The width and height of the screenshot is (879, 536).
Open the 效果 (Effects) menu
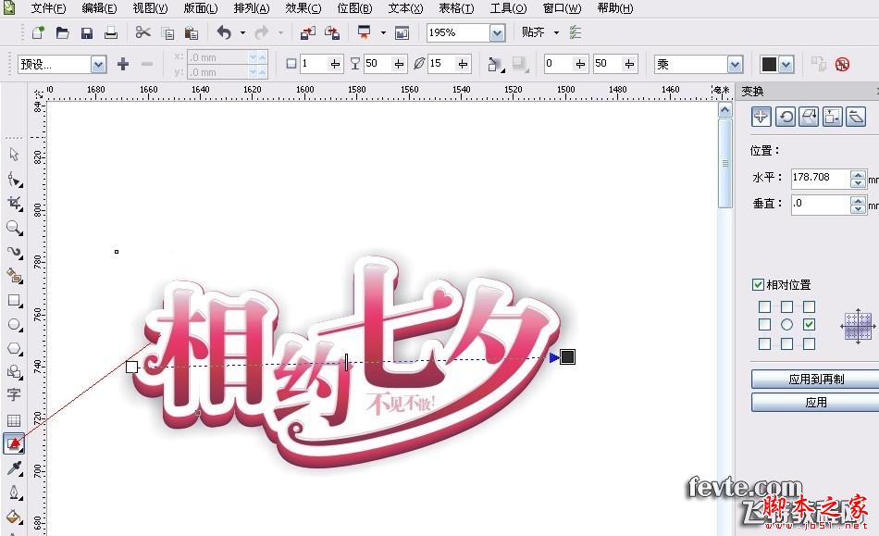pyautogui.click(x=303, y=8)
